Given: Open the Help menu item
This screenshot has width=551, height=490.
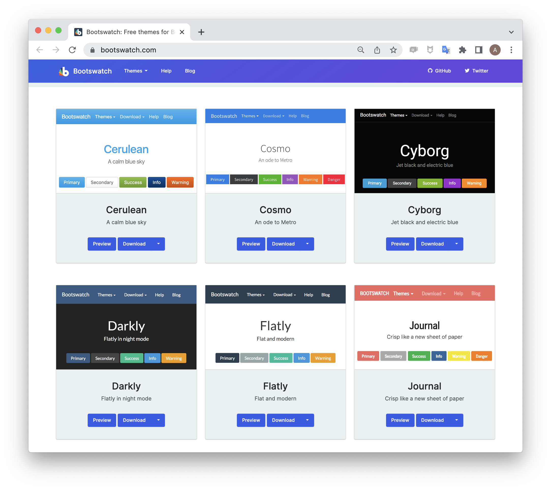Looking at the screenshot, I should tap(166, 71).
